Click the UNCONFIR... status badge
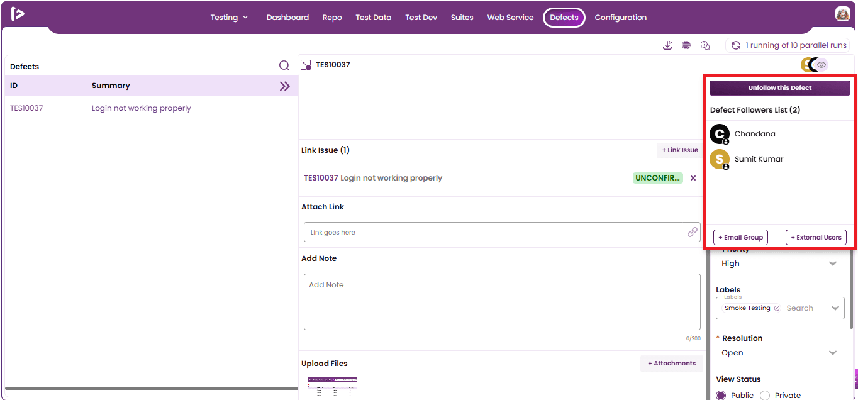Viewport: 858px width, 400px height. click(657, 178)
